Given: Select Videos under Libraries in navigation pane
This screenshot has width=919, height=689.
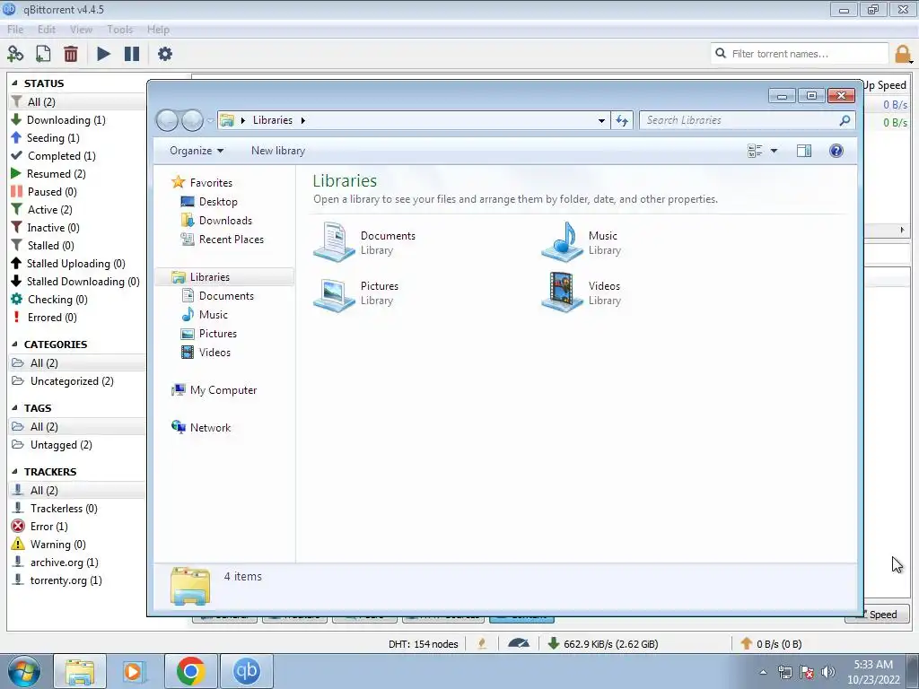Looking at the screenshot, I should (x=214, y=352).
